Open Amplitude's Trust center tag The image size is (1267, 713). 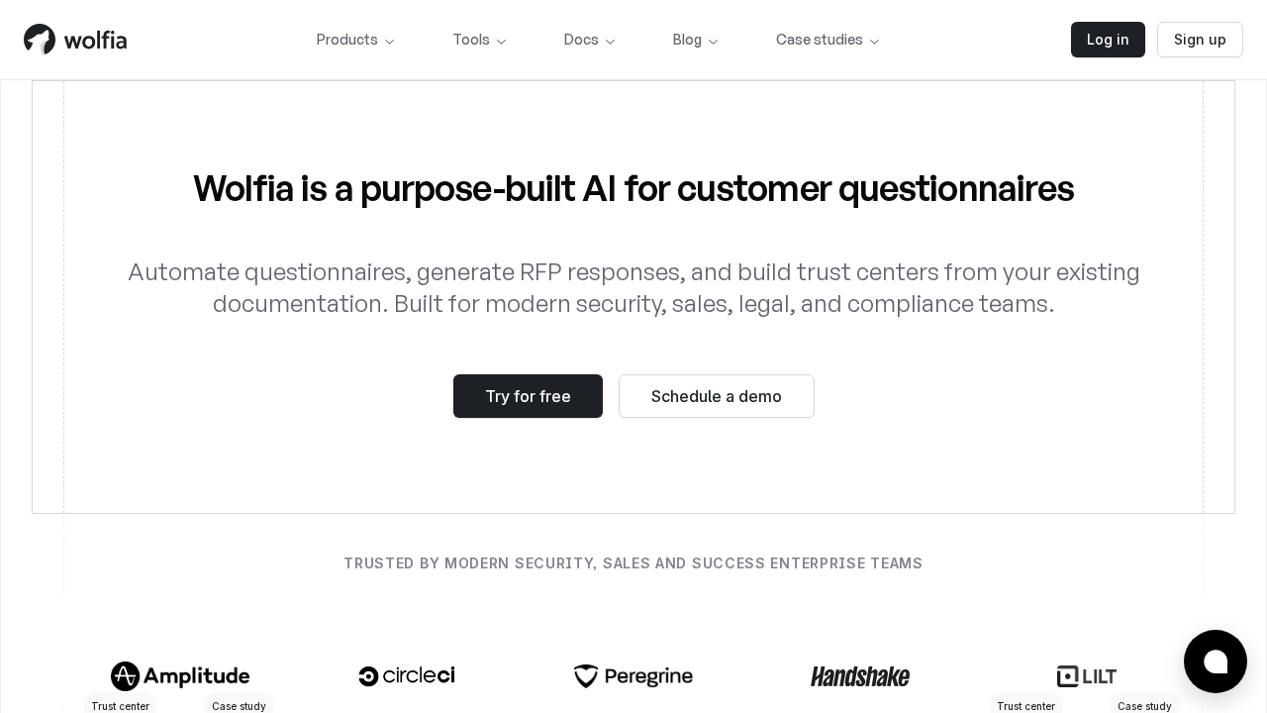pyautogui.click(x=121, y=705)
